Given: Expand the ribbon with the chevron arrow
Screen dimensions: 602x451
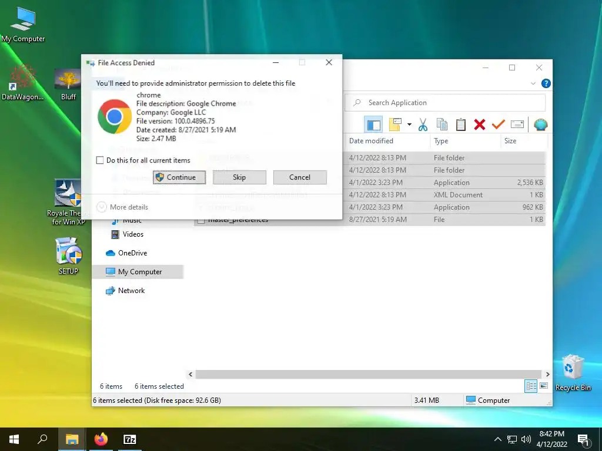Looking at the screenshot, I should click(533, 83).
